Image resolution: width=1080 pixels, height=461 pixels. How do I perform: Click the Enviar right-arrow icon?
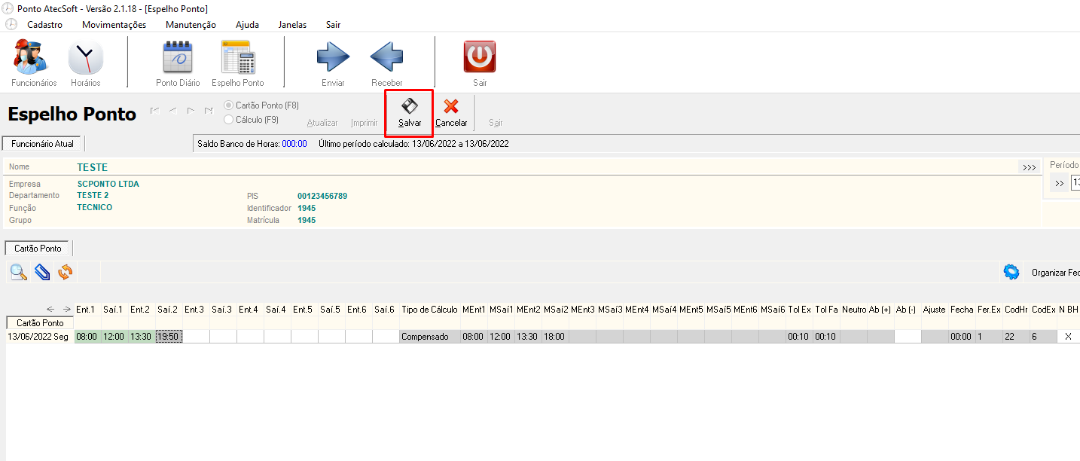333,57
